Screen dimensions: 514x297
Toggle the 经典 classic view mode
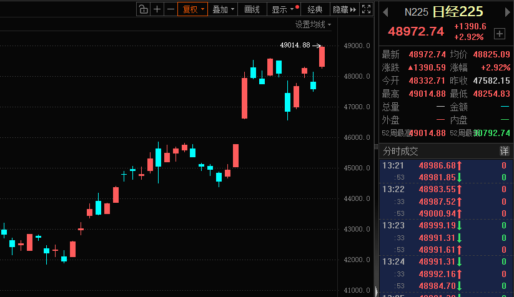point(315,9)
